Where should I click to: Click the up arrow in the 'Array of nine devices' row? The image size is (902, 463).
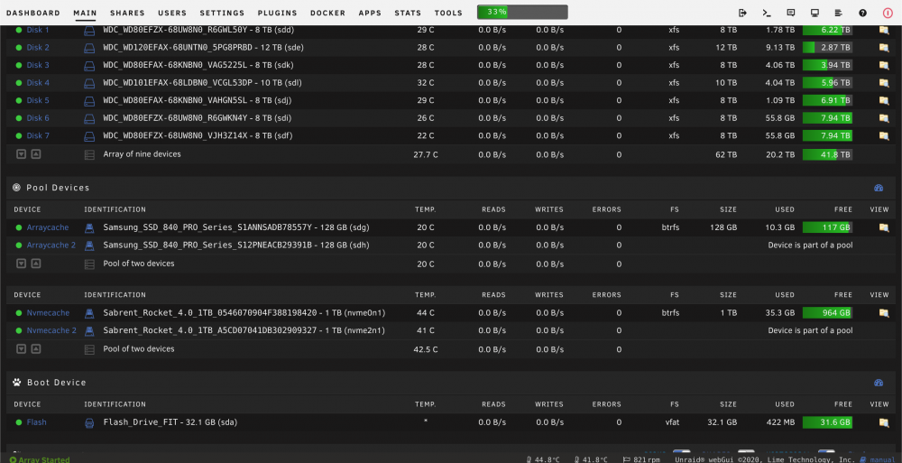(x=36, y=154)
